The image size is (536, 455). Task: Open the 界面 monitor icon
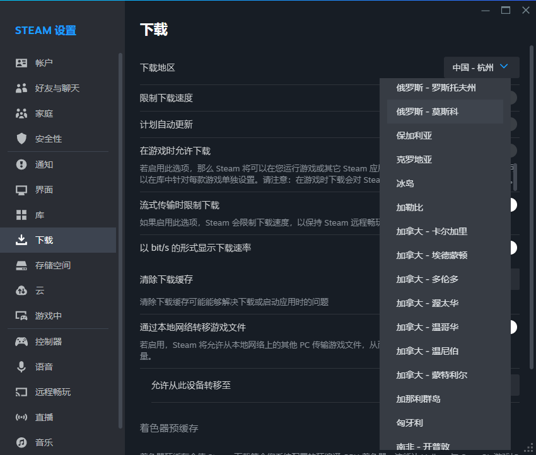21,190
